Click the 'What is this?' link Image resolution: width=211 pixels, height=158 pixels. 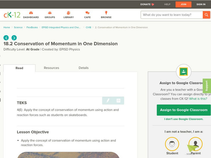click(x=198, y=99)
